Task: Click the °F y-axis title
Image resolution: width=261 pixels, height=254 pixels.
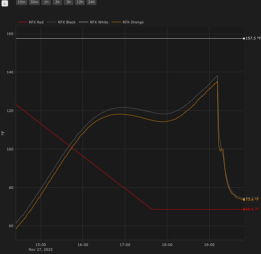Action: click(x=3, y=133)
